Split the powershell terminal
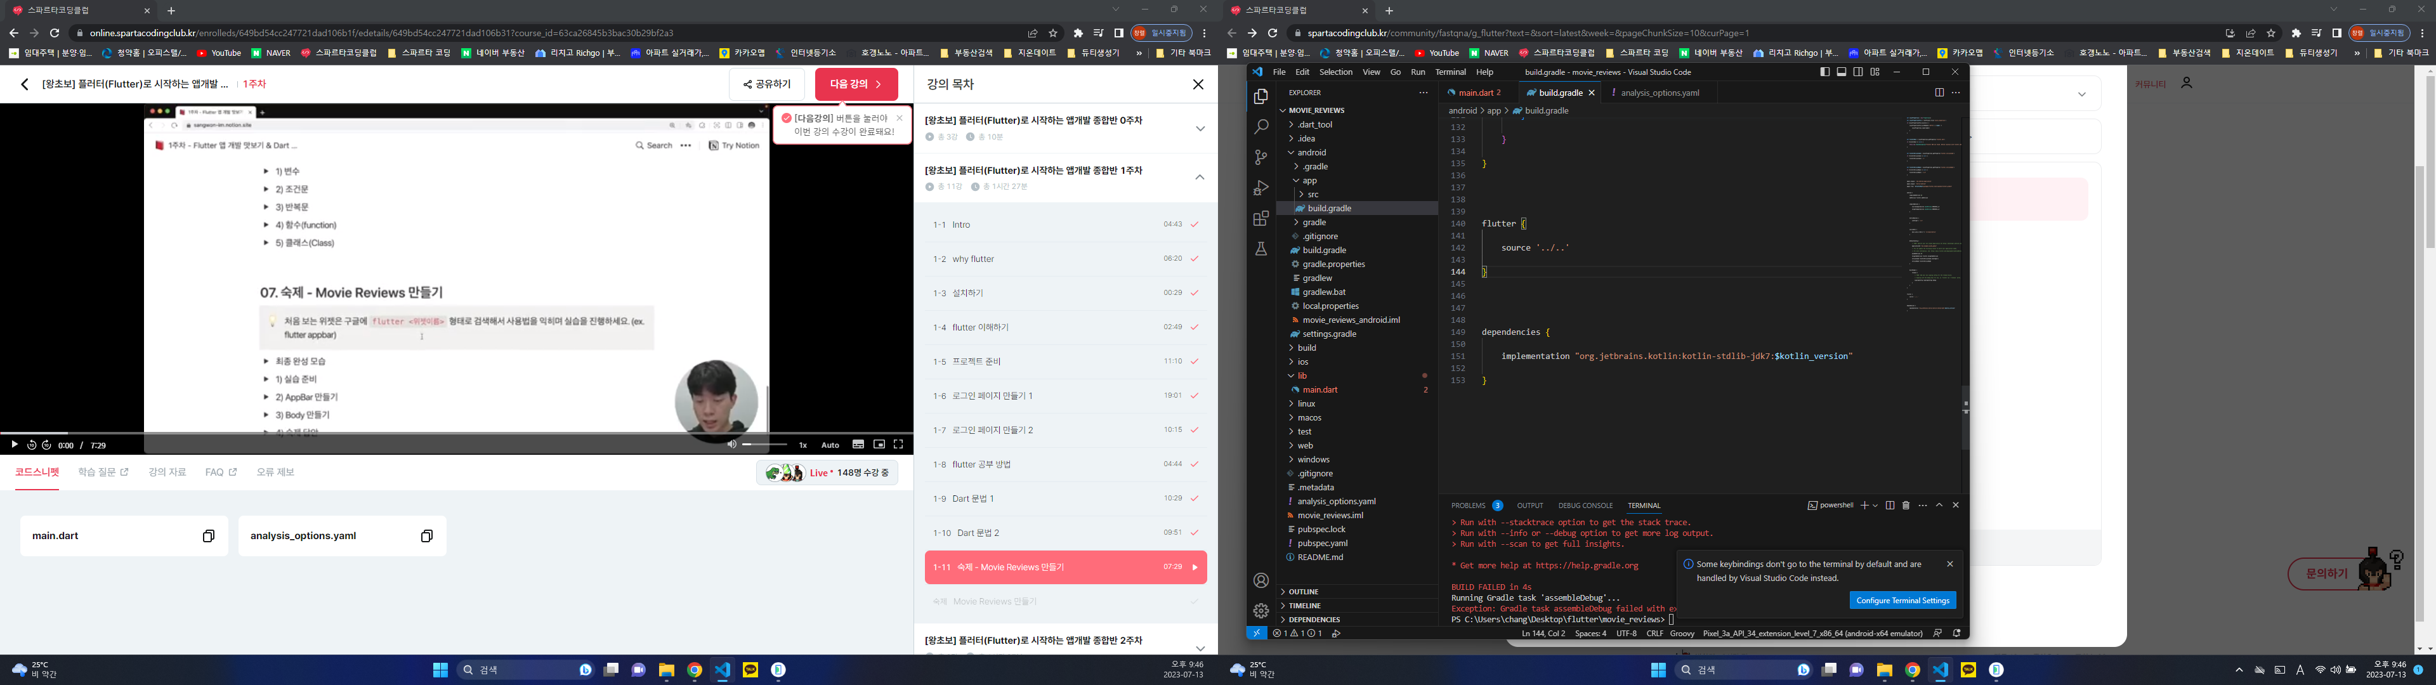This screenshot has width=2436, height=685. [1889, 506]
